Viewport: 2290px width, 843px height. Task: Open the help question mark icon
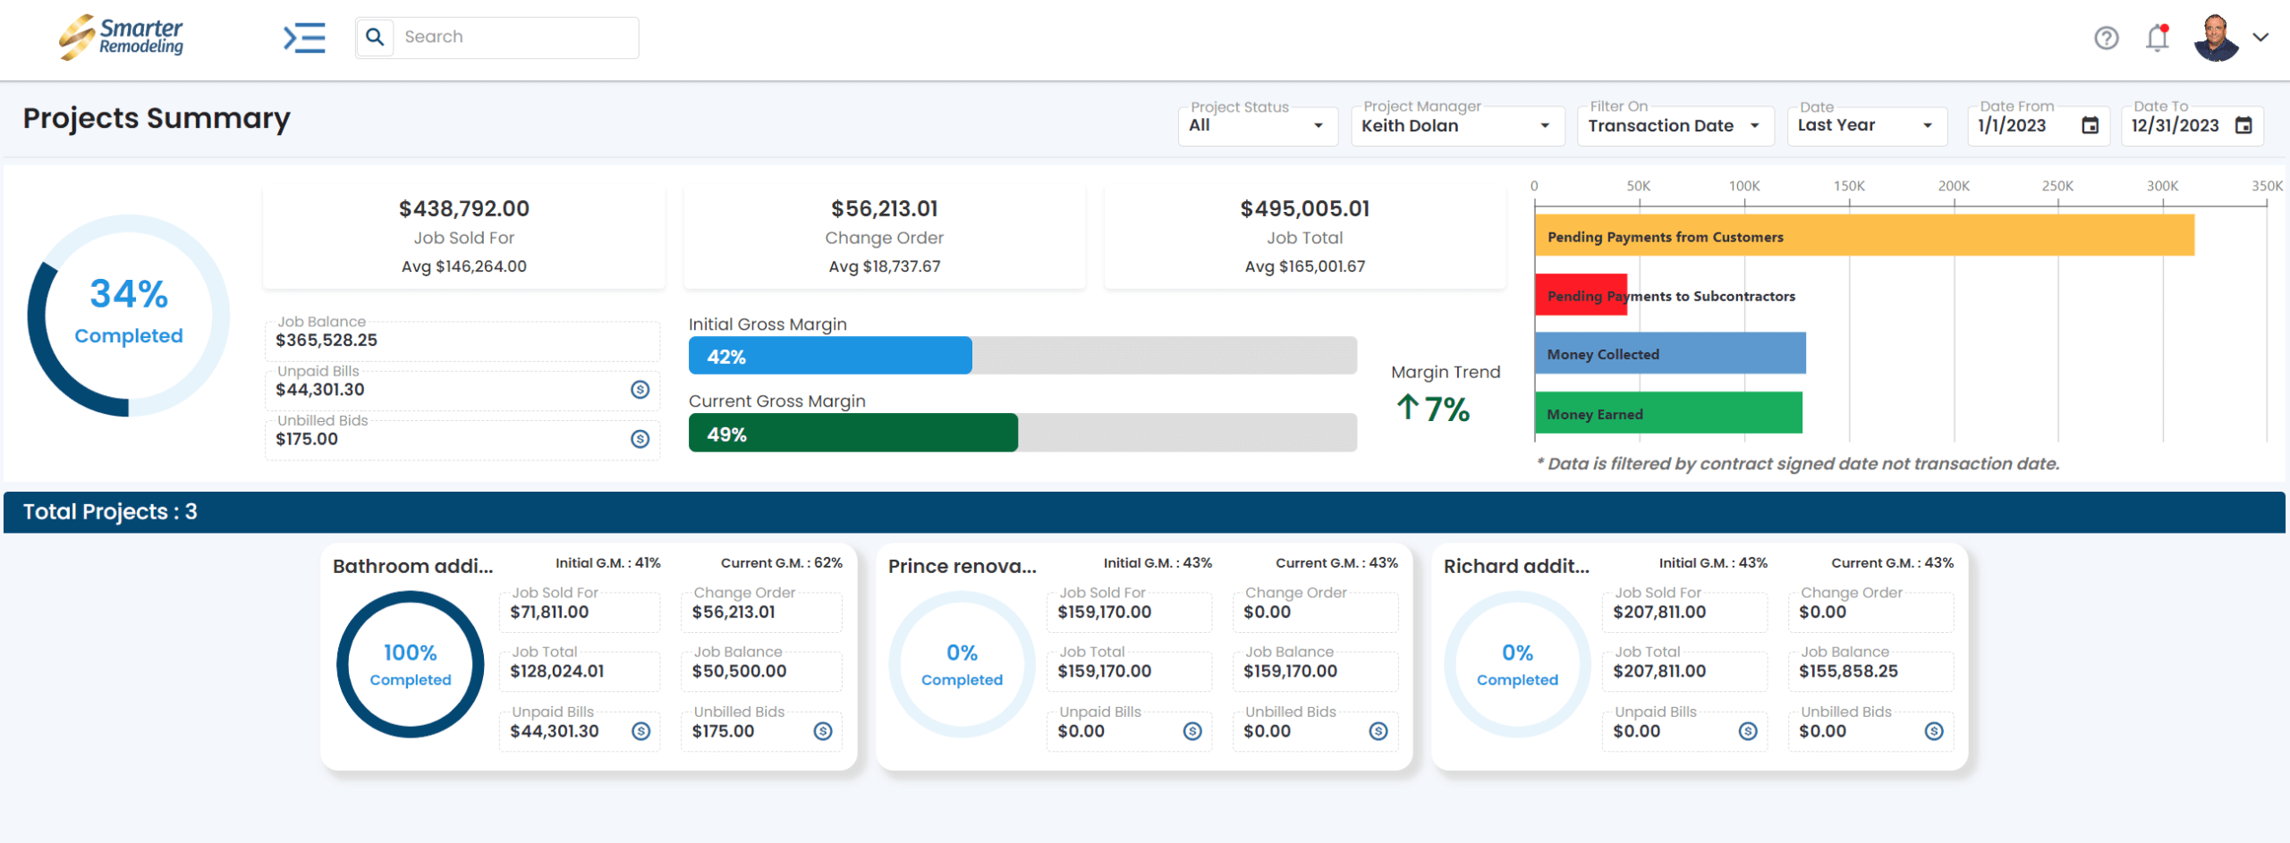pos(2106,38)
